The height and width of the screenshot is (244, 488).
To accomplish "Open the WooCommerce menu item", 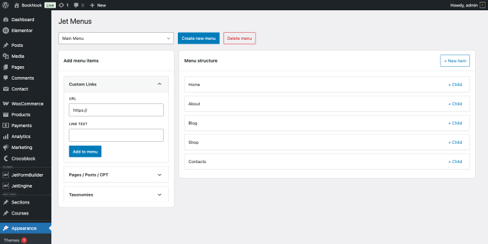I will pos(26,103).
